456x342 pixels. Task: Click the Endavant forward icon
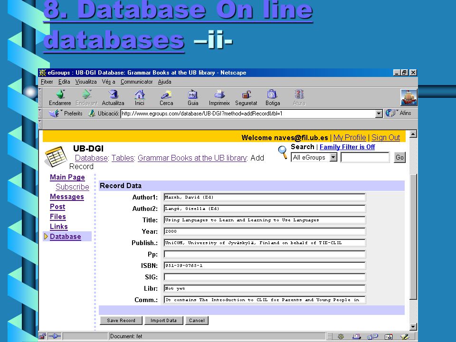(x=86, y=94)
